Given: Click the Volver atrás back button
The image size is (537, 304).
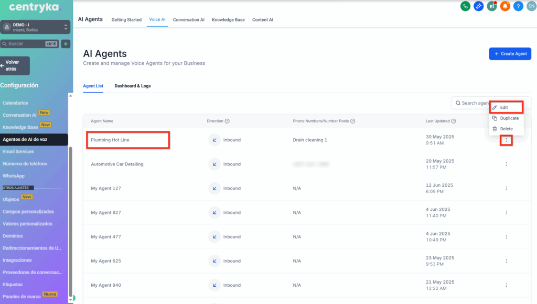Looking at the screenshot, I should pyautogui.click(x=15, y=65).
